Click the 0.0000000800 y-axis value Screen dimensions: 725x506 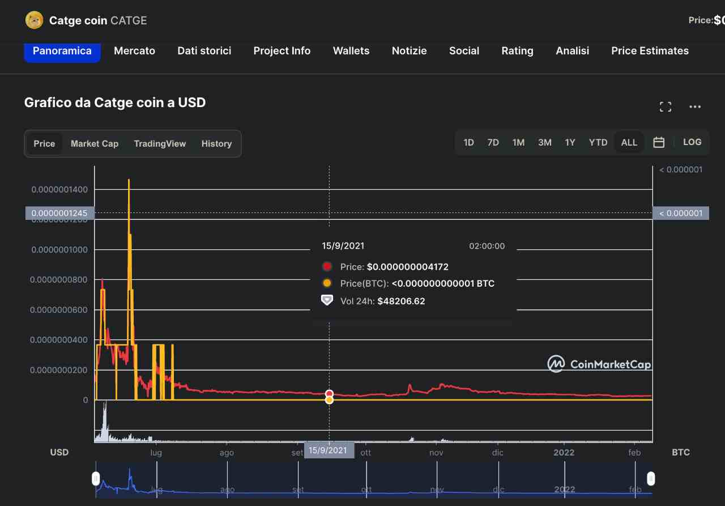59,279
